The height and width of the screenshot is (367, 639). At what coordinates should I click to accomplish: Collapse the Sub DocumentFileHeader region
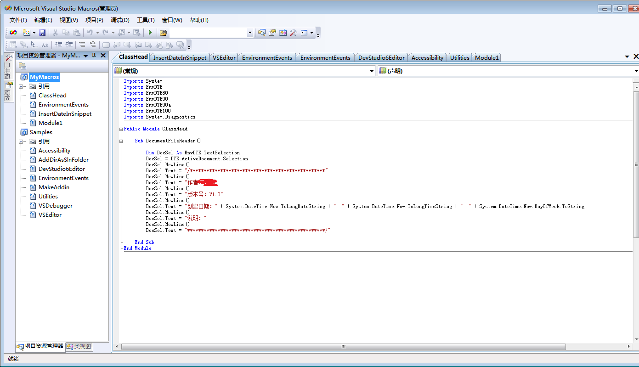click(121, 141)
